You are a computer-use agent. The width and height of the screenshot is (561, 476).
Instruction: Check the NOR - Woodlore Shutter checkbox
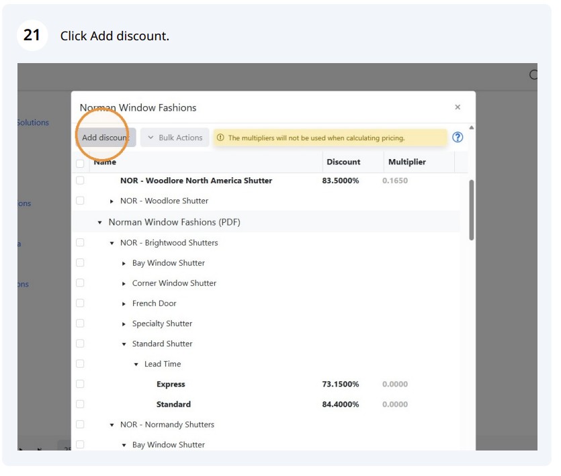tap(80, 201)
